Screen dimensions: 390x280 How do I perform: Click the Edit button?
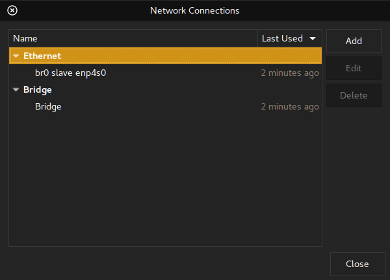[x=354, y=68]
